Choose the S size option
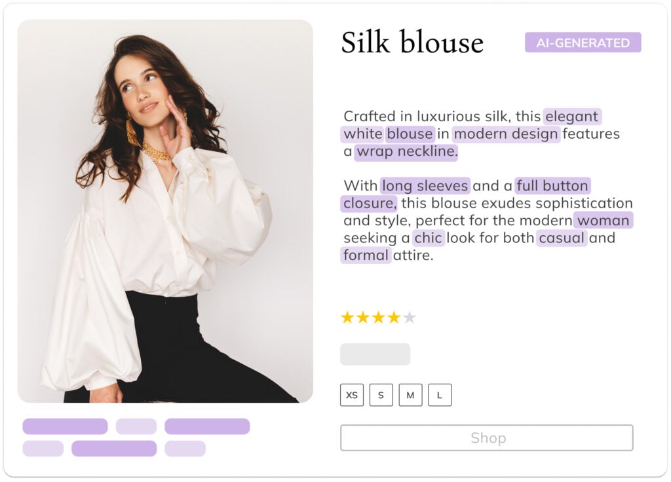671x482 pixels. click(381, 395)
